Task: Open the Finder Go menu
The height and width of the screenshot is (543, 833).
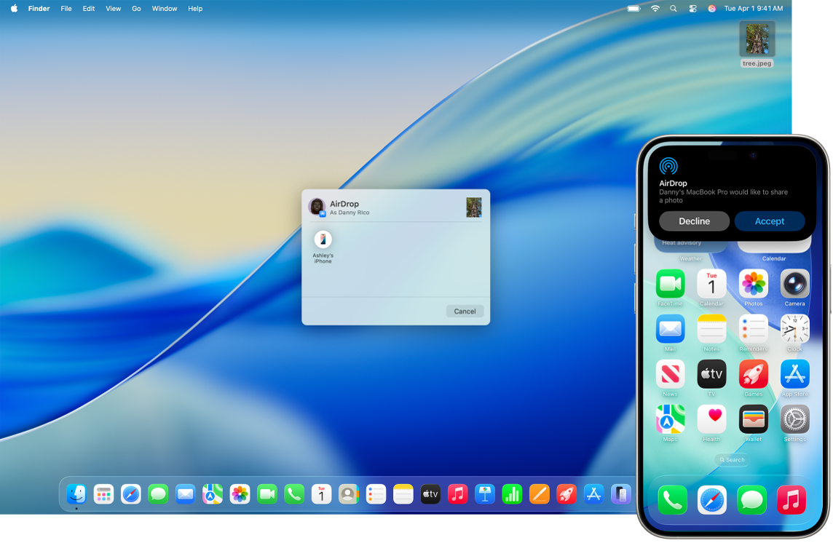Action: coord(136,9)
